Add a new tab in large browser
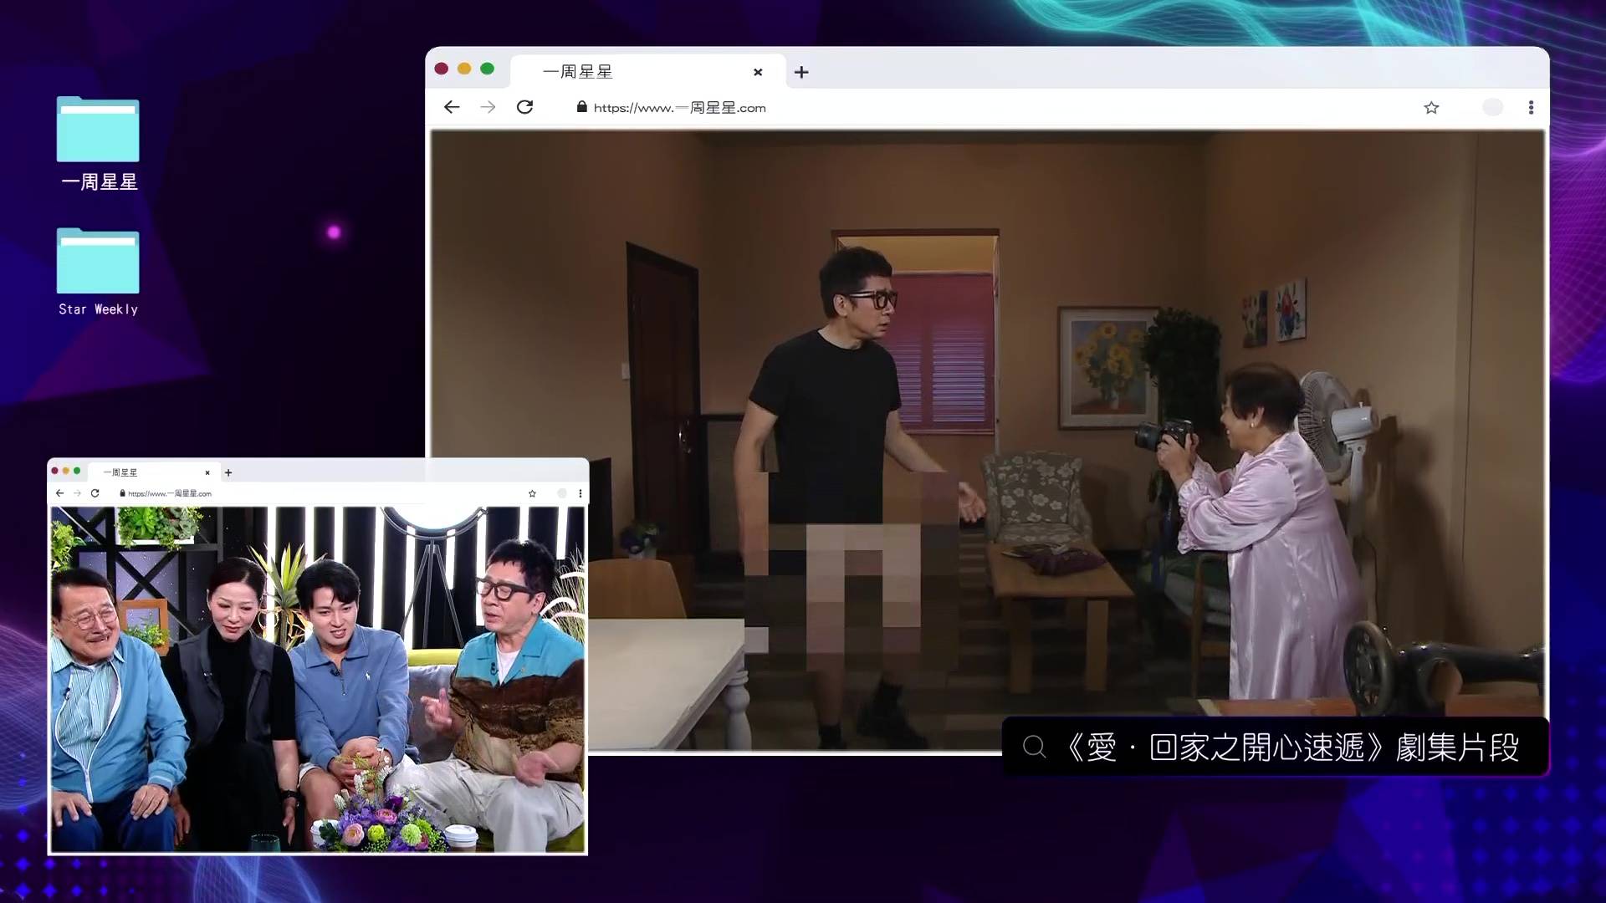1606x903 pixels. (801, 72)
